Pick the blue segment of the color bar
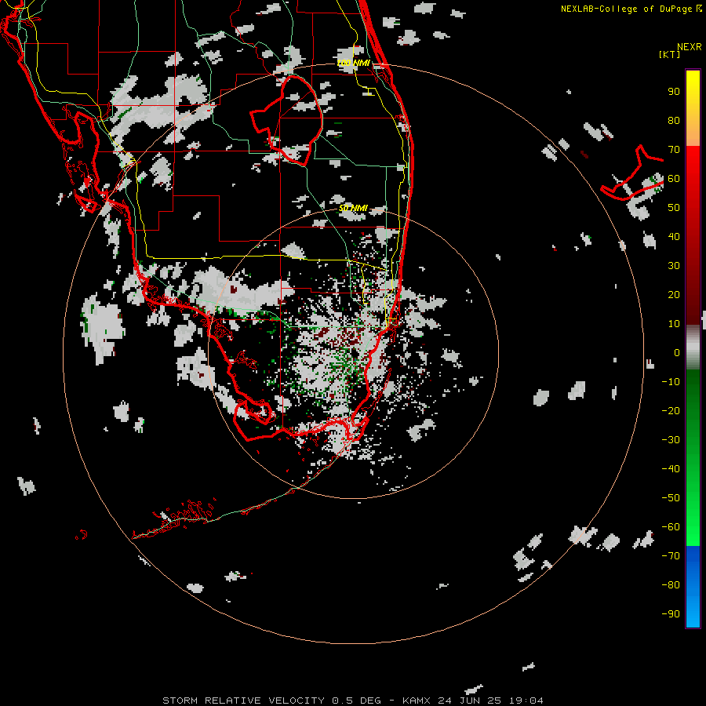The image size is (706, 706). point(693,587)
